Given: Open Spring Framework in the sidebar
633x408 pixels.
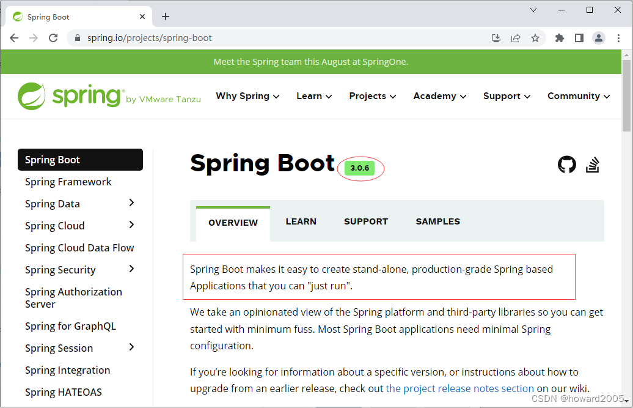Looking at the screenshot, I should pyautogui.click(x=68, y=182).
